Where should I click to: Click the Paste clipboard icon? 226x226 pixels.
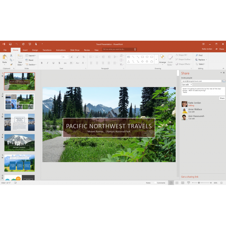tap(5, 57)
